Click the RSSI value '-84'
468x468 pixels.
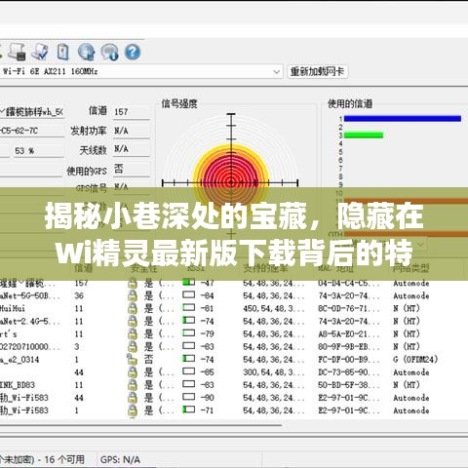tap(207, 295)
